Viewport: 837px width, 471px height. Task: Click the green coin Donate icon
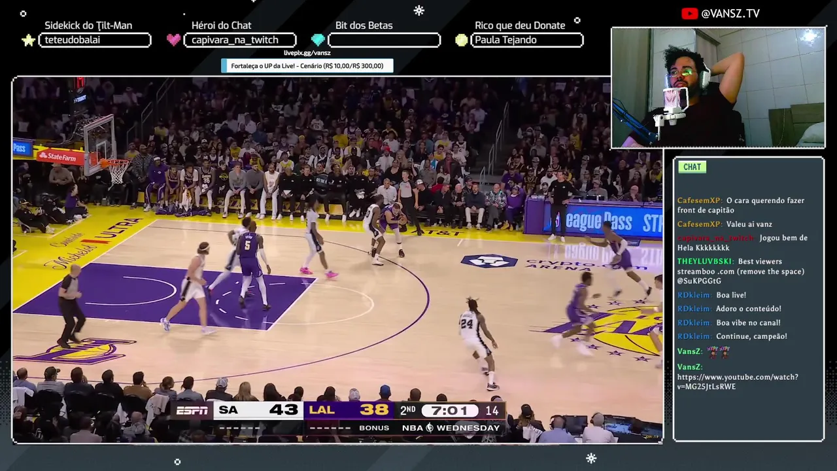(x=462, y=40)
